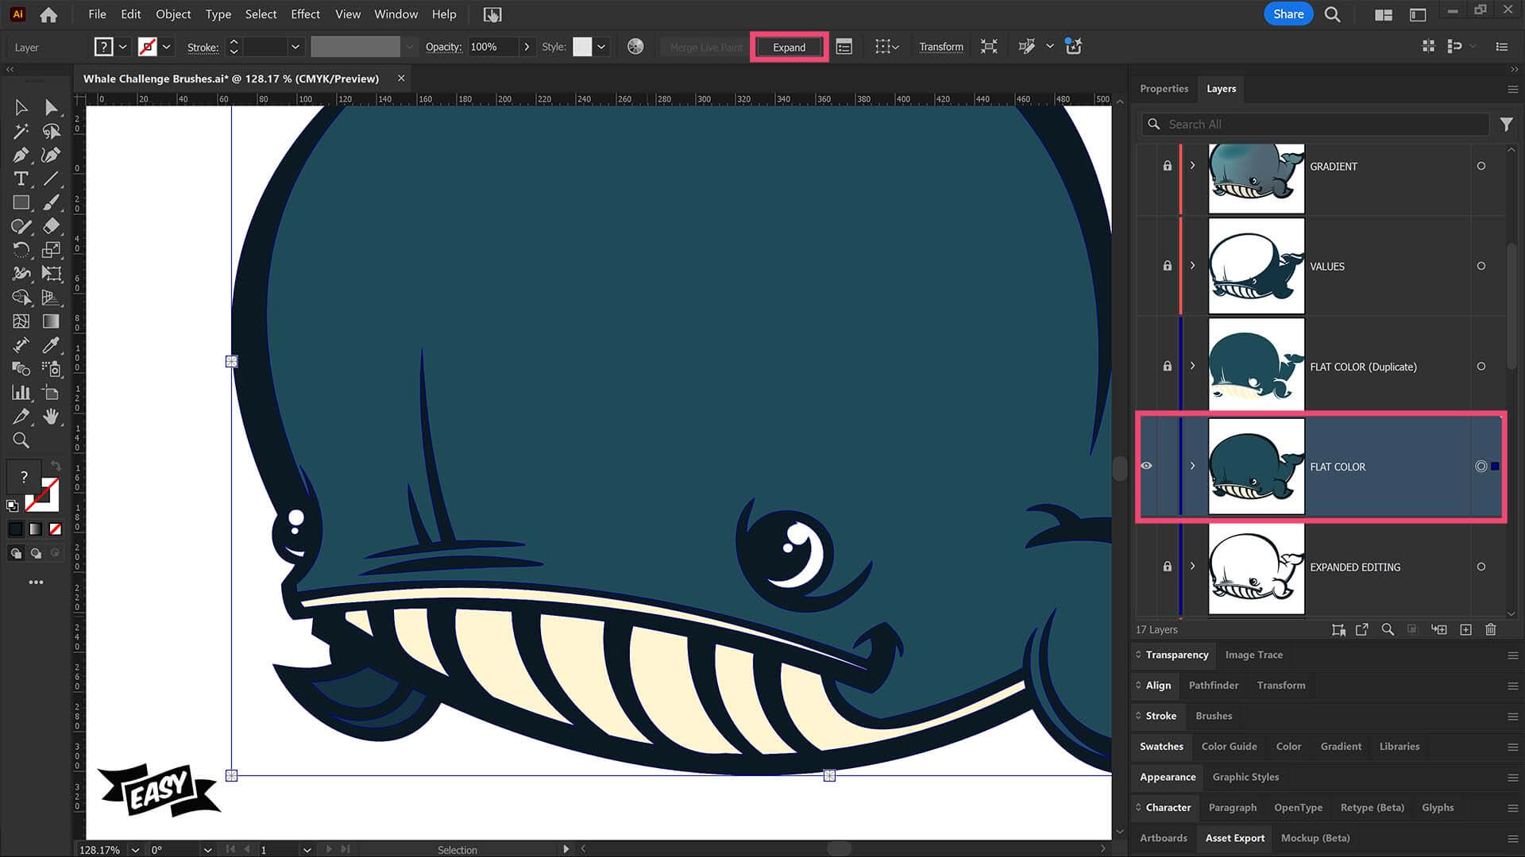Expand the GRADIENT layer contents
Screen dimensions: 1525x857
(1192, 166)
